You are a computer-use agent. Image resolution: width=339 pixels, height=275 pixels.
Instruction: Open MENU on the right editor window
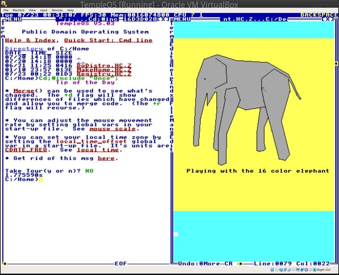pos(182,19)
